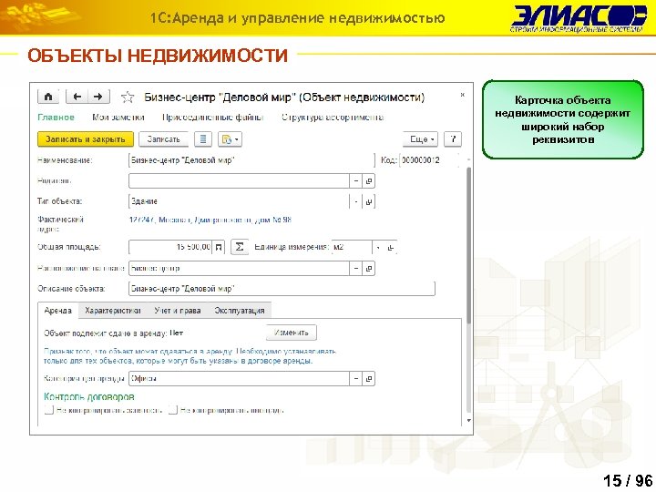Add to favorites with the star icon

click(128, 97)
